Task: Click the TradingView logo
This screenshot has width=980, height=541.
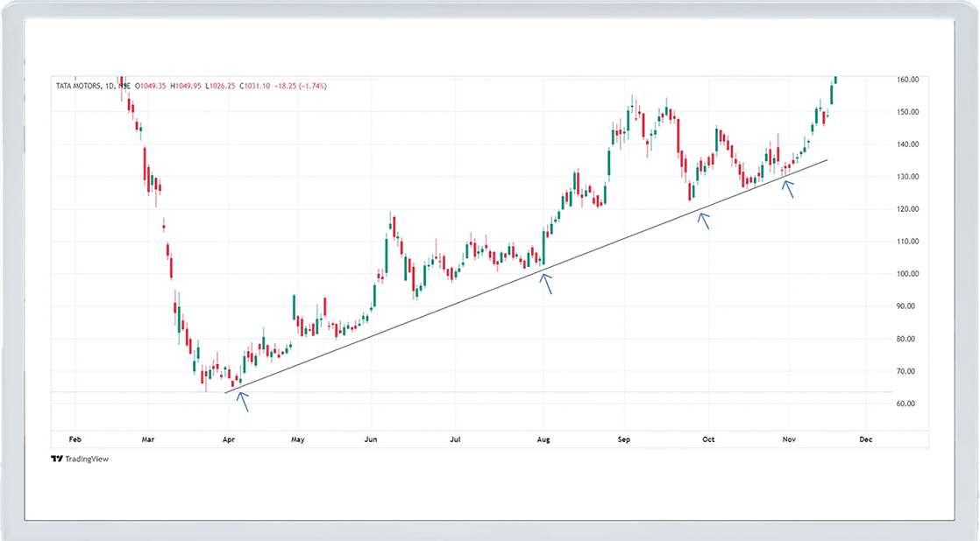Action: (80, 459)
